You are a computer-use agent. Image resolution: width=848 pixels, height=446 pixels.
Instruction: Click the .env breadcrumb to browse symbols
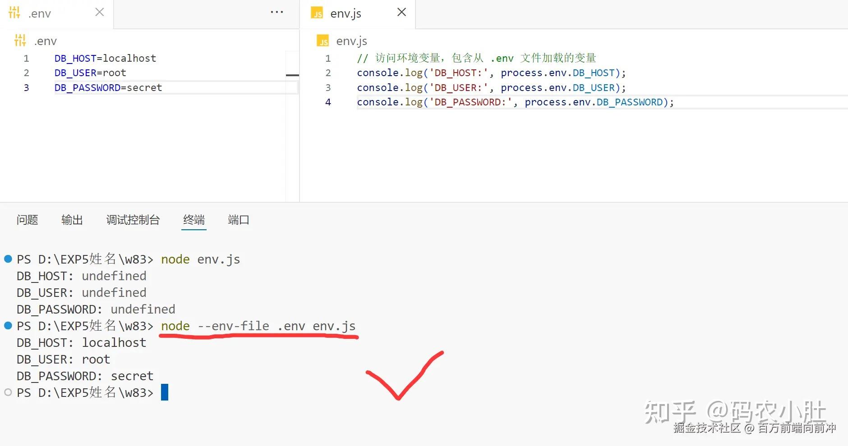[x=45, y=41]
